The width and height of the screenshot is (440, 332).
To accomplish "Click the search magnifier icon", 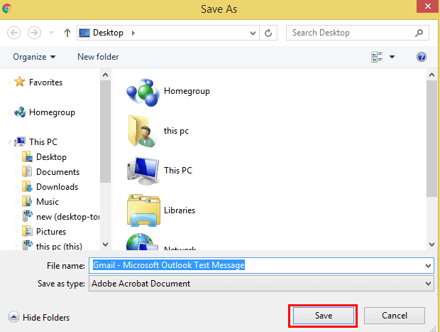I will coord(420,33).
